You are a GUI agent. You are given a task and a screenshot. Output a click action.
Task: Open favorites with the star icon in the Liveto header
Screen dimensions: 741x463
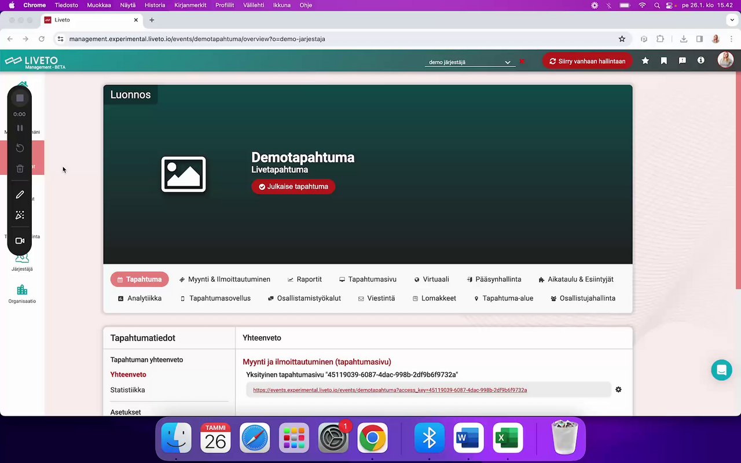click(645, 61)
